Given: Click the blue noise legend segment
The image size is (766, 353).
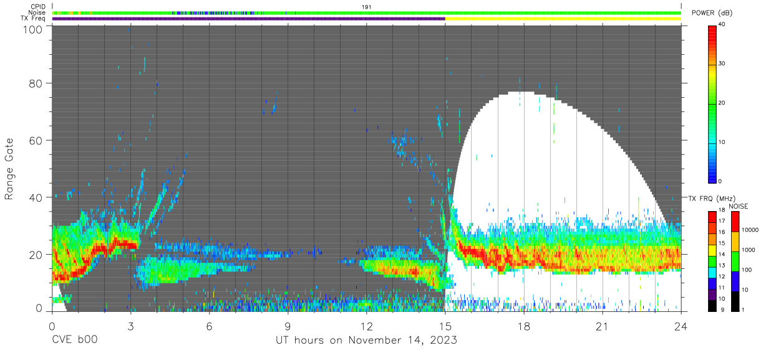Looking at the screenshot, I should point(735,281).
